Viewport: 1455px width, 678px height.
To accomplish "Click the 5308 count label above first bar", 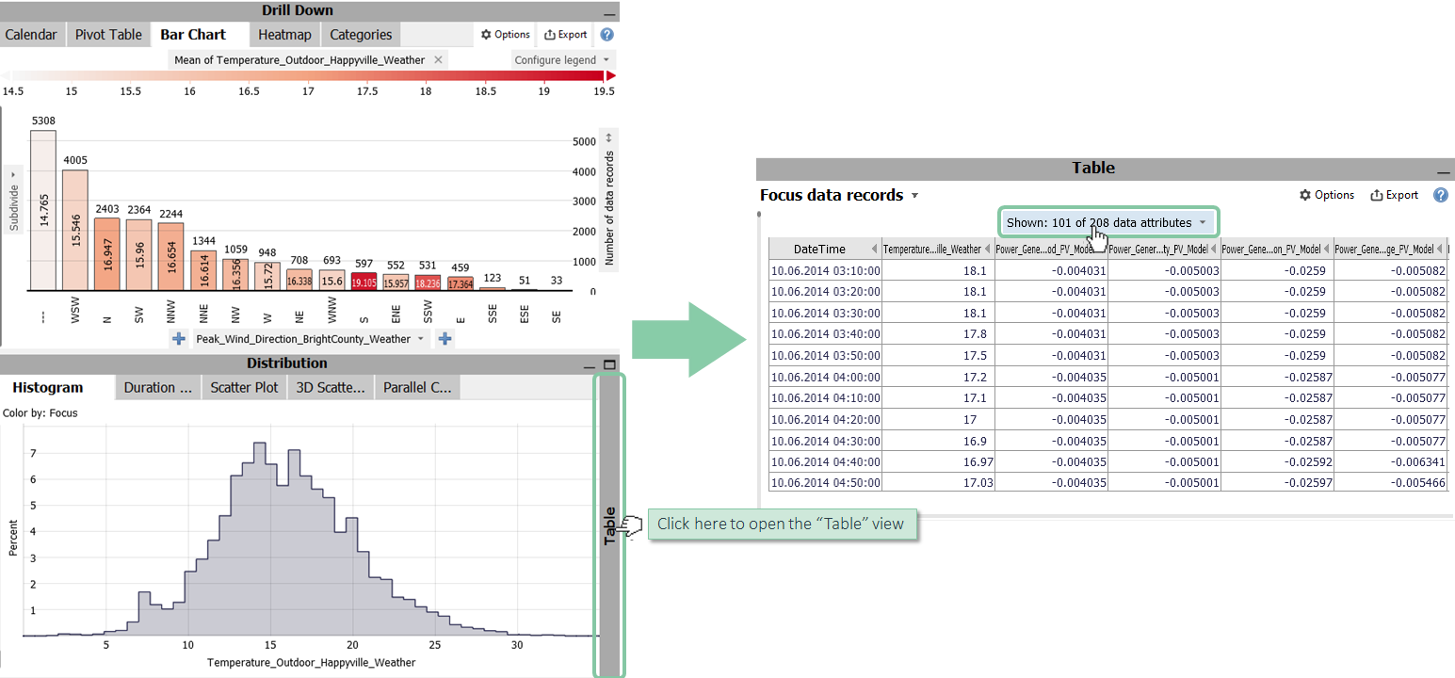I will (x=43, y=121).
